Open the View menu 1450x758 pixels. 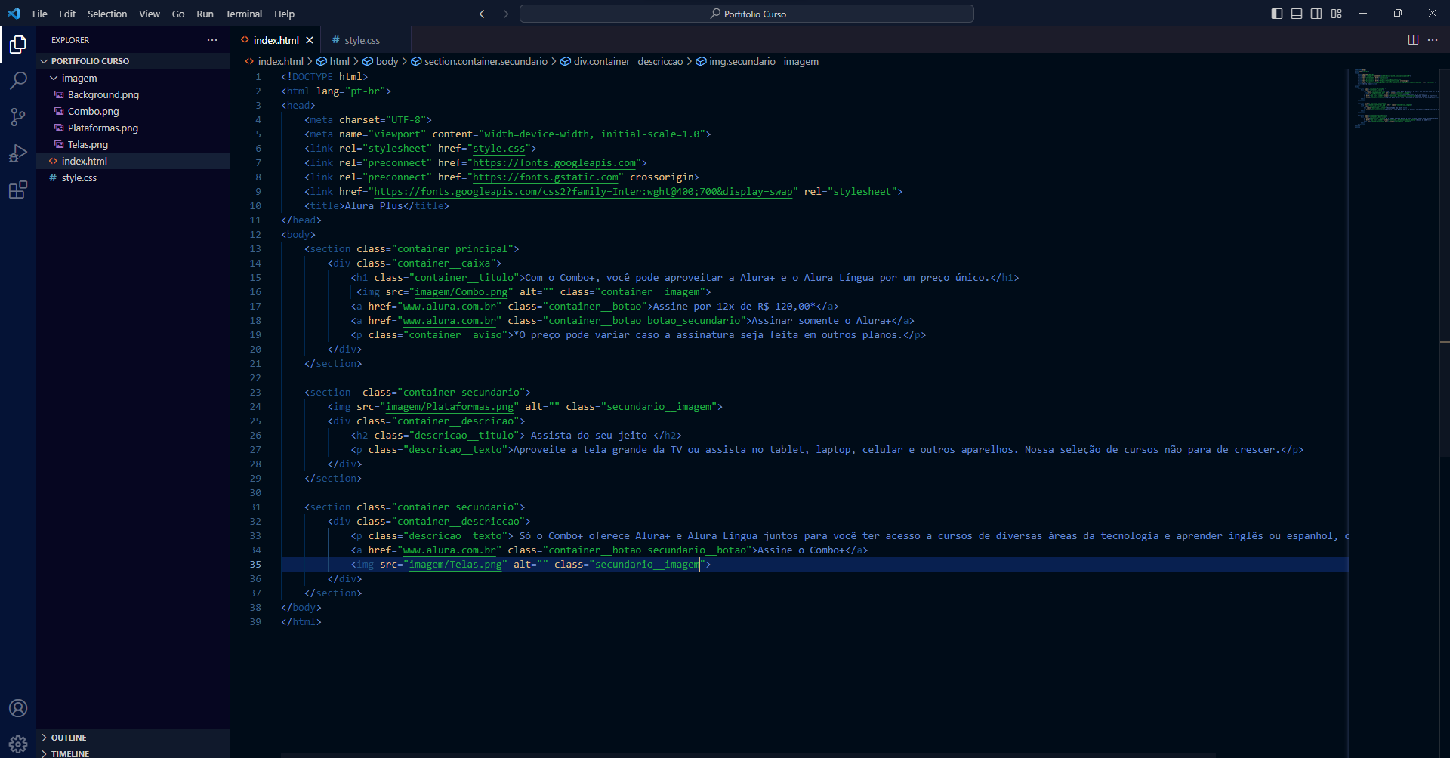click(x=150, y=14)
